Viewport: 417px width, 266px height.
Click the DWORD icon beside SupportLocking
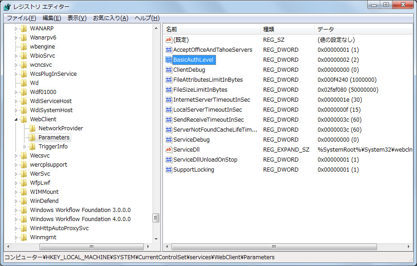(169, 169)
